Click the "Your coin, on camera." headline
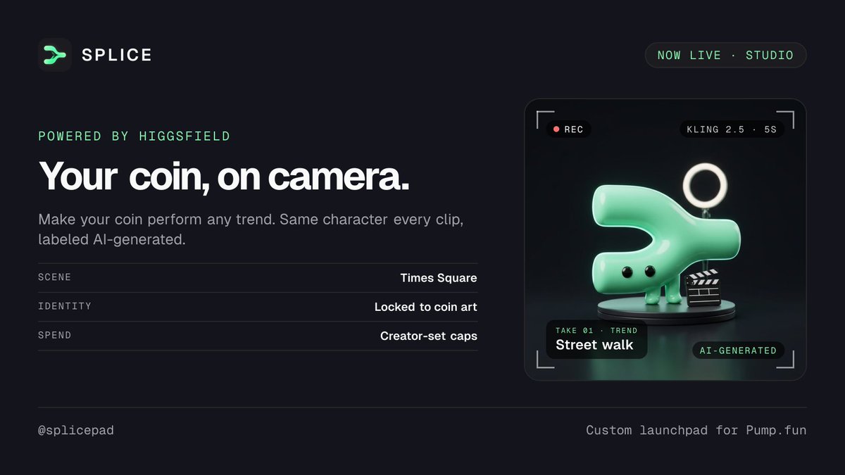This screenshot has width=845, height=475. (x=224, y=176)
